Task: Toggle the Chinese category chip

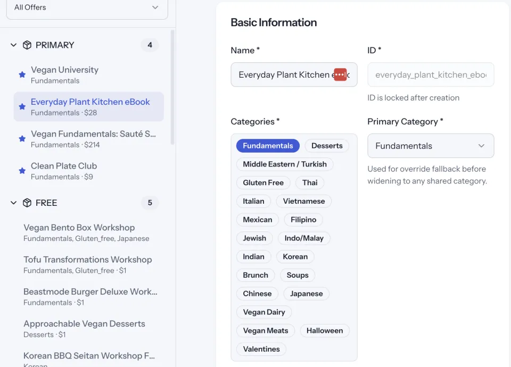Action: click(257, 294)
